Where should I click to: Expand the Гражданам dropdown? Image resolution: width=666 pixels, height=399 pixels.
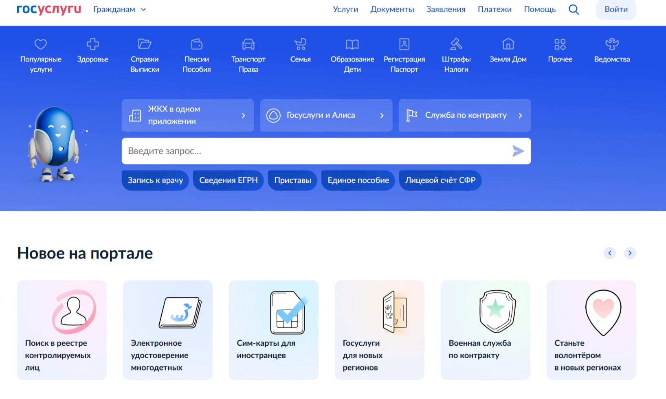click(119, 9)
